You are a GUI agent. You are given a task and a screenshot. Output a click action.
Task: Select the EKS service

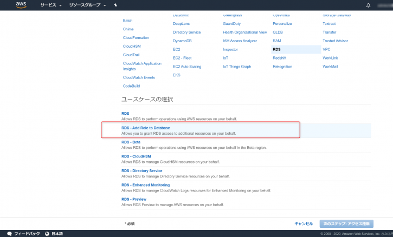coord(177,75)
